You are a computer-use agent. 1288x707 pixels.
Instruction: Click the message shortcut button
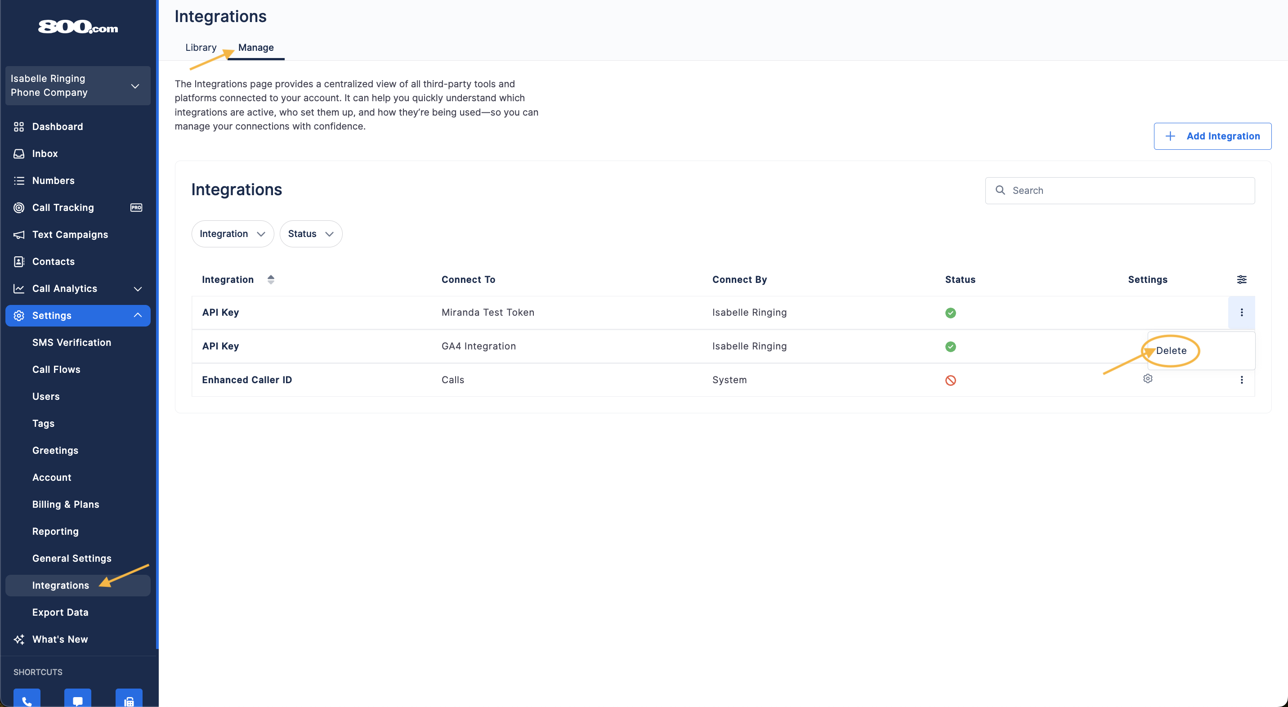point(77,699)
